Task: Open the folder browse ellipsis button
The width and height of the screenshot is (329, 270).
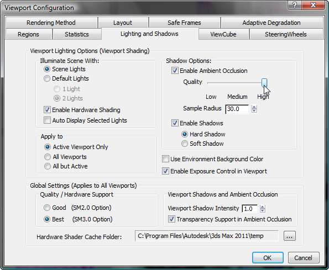Action: (x=290, y=236)
